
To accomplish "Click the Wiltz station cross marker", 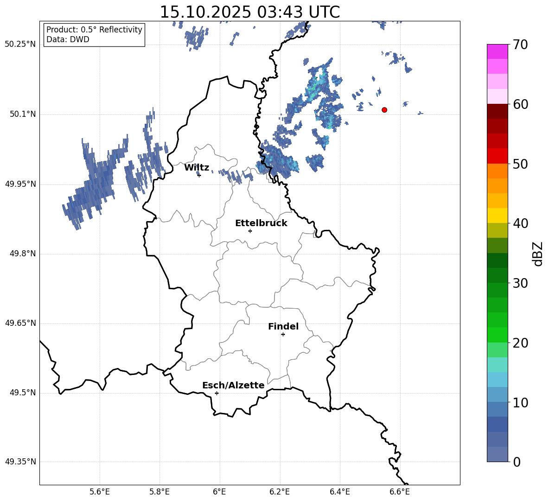I will [199, 175].
